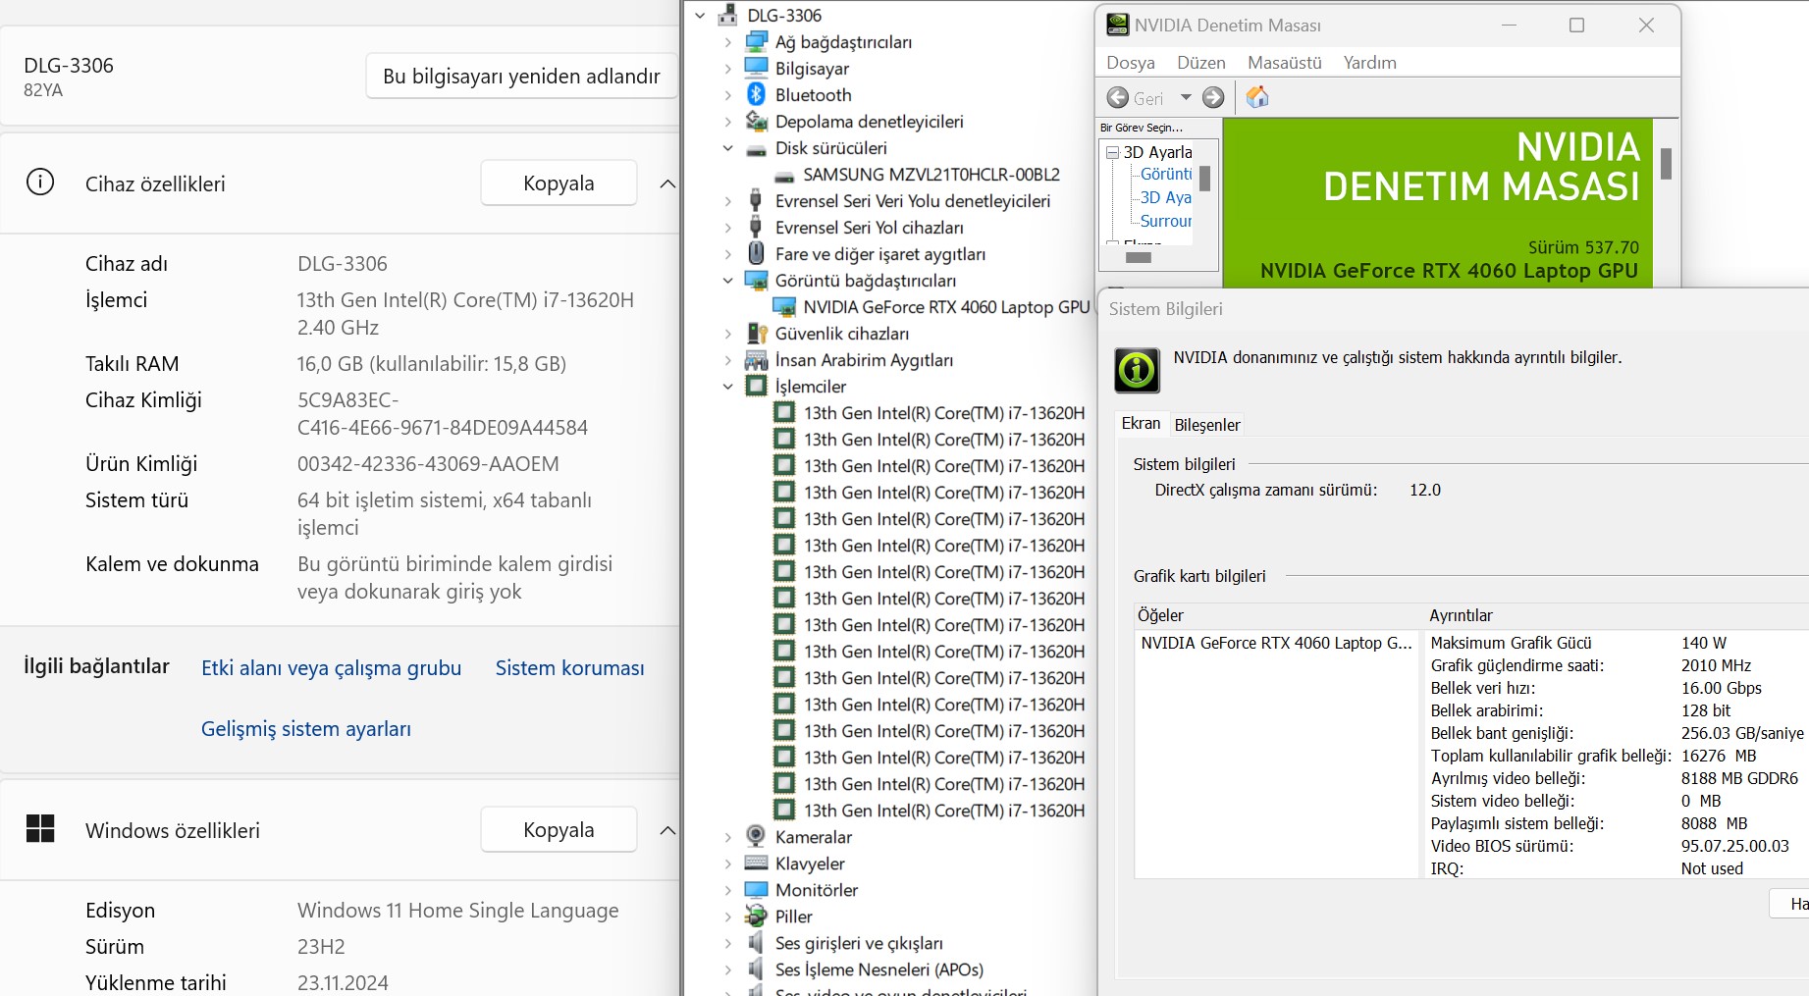The height and width of the screenshot is (996, 1809).
Task: Click Kopyala next to Windows özellikleri
Action: 559,830
